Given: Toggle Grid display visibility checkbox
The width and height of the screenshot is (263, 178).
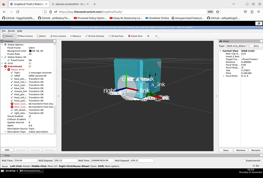Looking at the screenshot, I should [30, 63].
